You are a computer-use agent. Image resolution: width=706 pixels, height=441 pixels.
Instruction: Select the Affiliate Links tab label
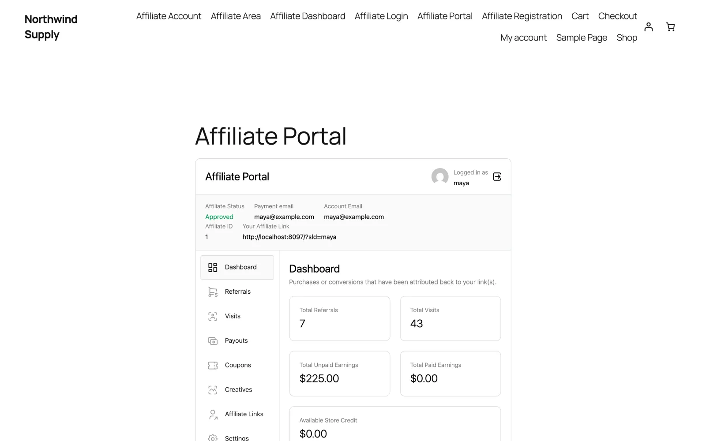pos(244,414)
